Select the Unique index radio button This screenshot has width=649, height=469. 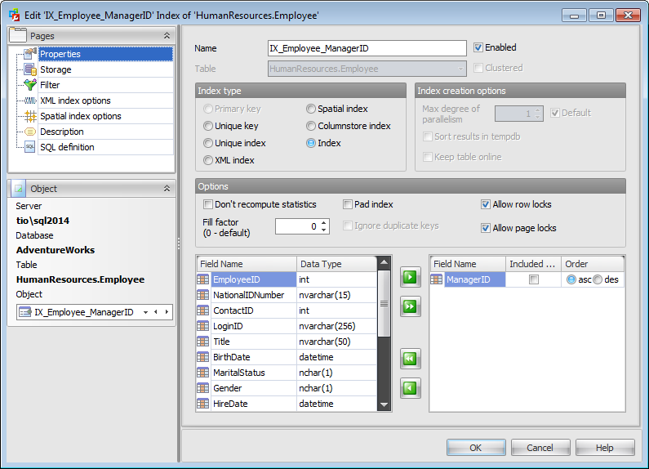coord(208,143)
